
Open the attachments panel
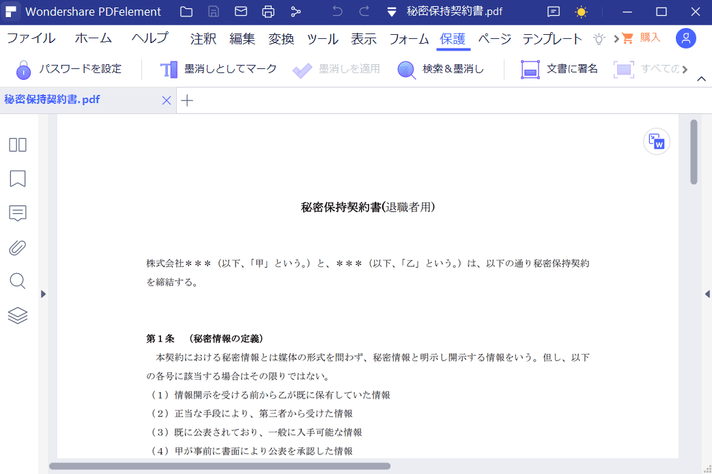point(17,247)
